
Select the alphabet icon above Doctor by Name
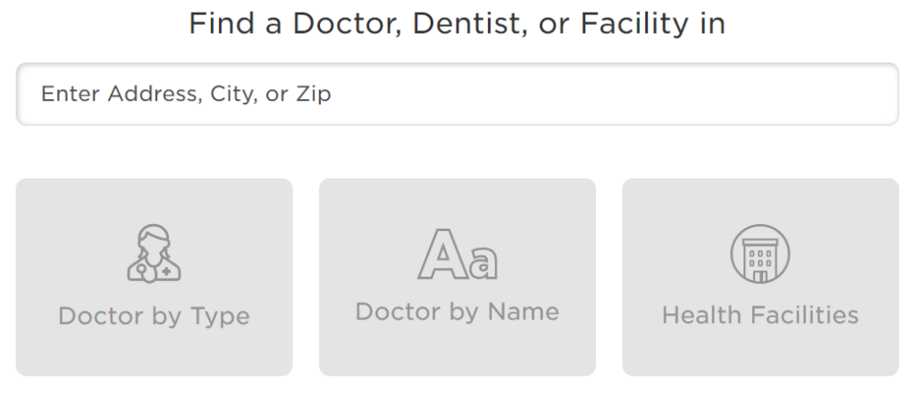457,253
